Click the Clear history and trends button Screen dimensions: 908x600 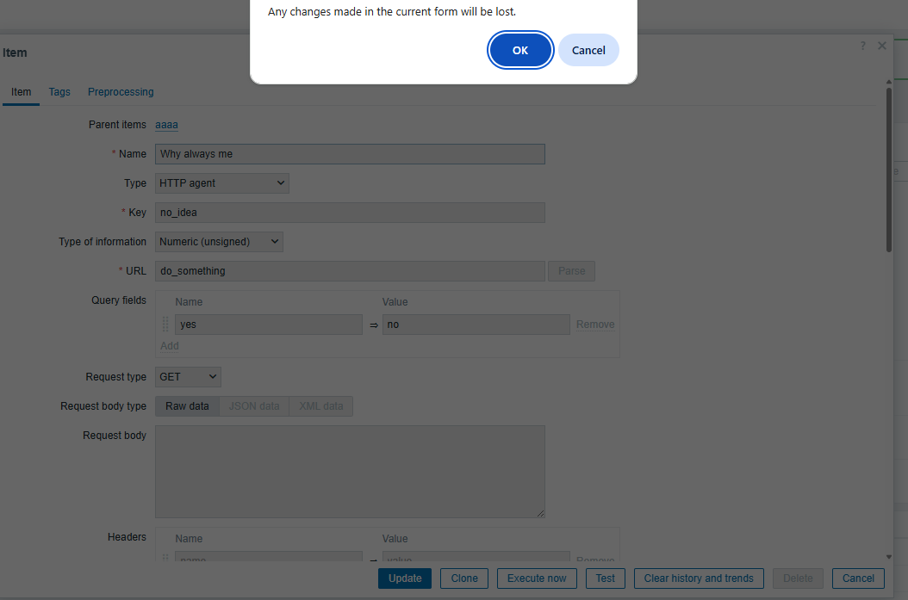tap(698, 578)
